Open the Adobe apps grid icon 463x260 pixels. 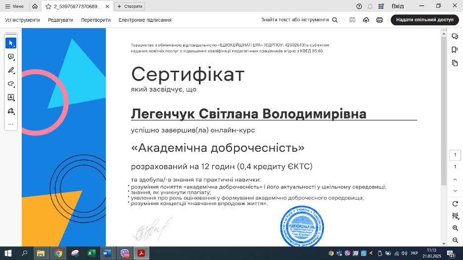point(381,6)
